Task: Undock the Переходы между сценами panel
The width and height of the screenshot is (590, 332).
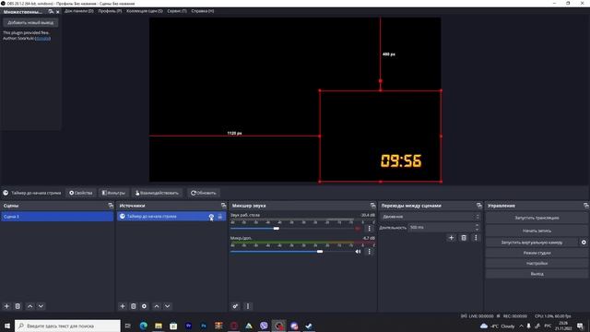Action: [479, 205]
